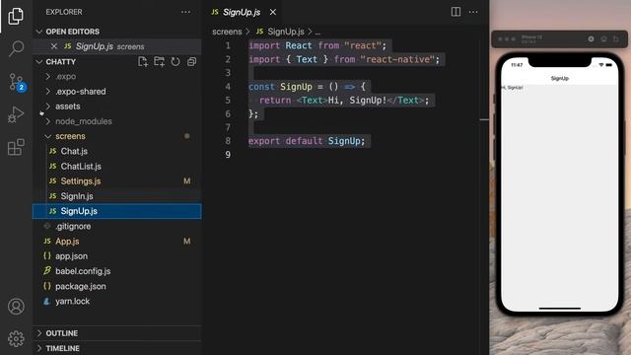Click the 'const SignUp = () => {' line
Viewport: 631px width, 355px height.
point(307,87)
